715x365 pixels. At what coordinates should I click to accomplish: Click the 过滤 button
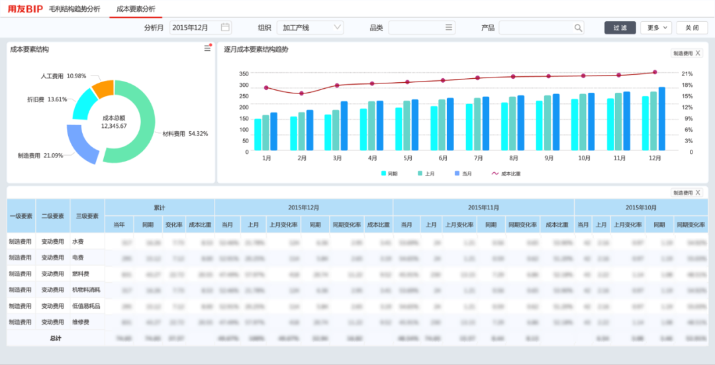[x=620, y=28]
